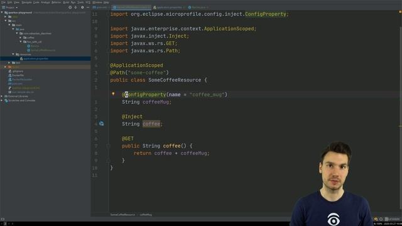Open the Edit menu
Screen dimensions: 402x226
click(x=10, y=3)
